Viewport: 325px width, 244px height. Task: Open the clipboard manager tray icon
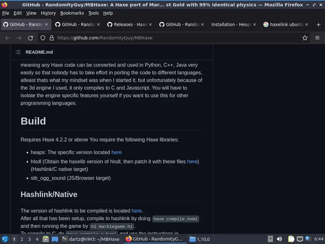(291, 239)
